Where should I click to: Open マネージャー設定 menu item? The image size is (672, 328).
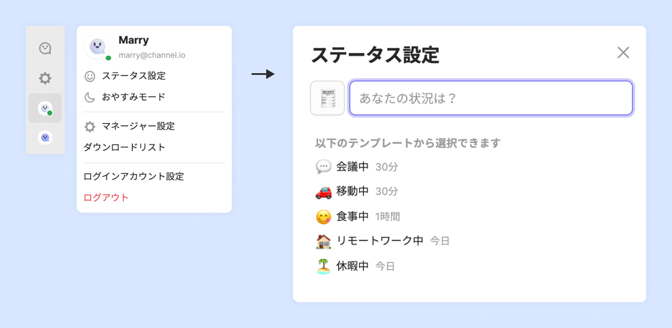(138, 127)
